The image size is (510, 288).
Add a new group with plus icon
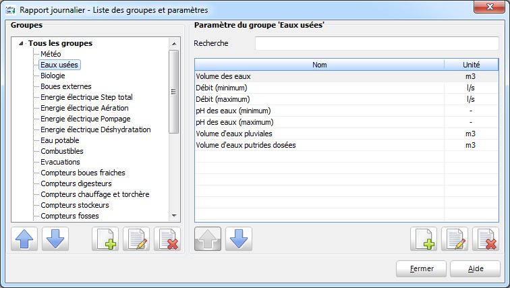[105, 239]
